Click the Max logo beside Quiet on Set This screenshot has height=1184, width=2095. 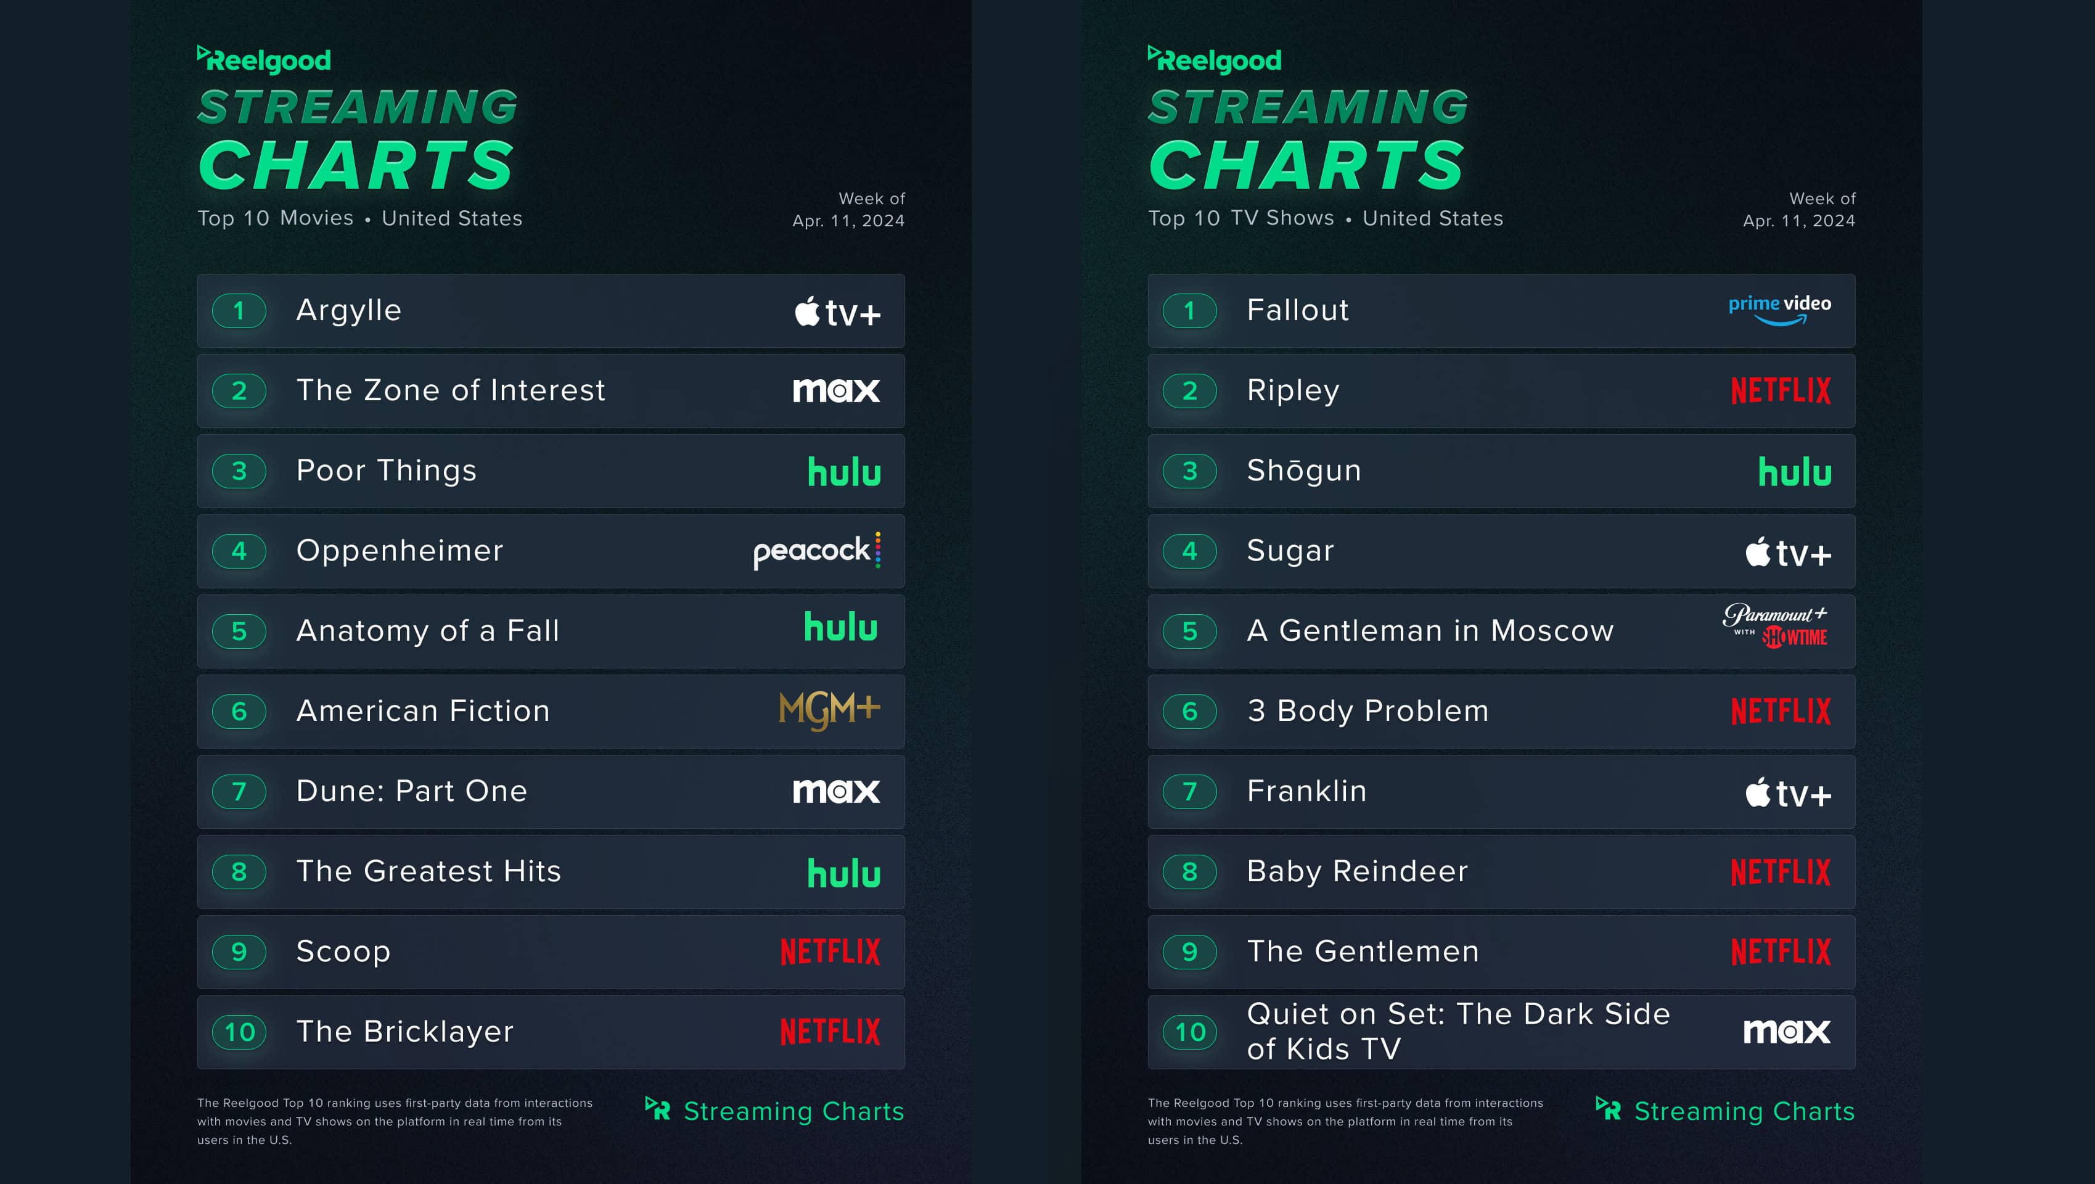pos(1786,1032)
